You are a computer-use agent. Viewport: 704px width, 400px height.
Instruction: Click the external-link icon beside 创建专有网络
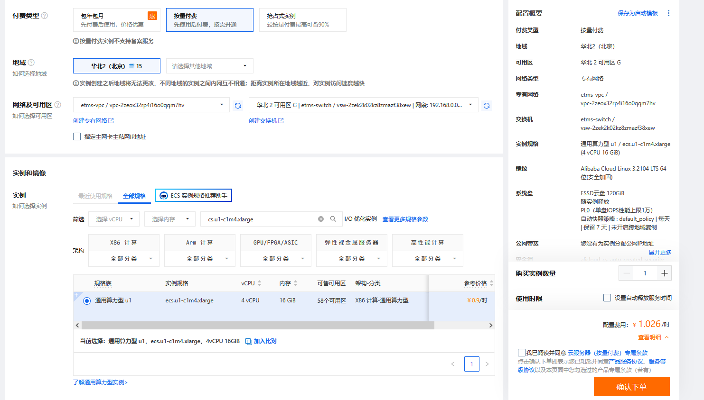click(111, 121)
